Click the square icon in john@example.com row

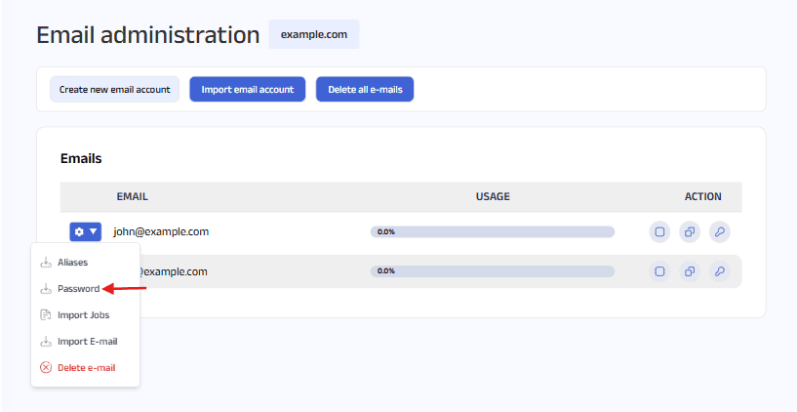point(659,232)
